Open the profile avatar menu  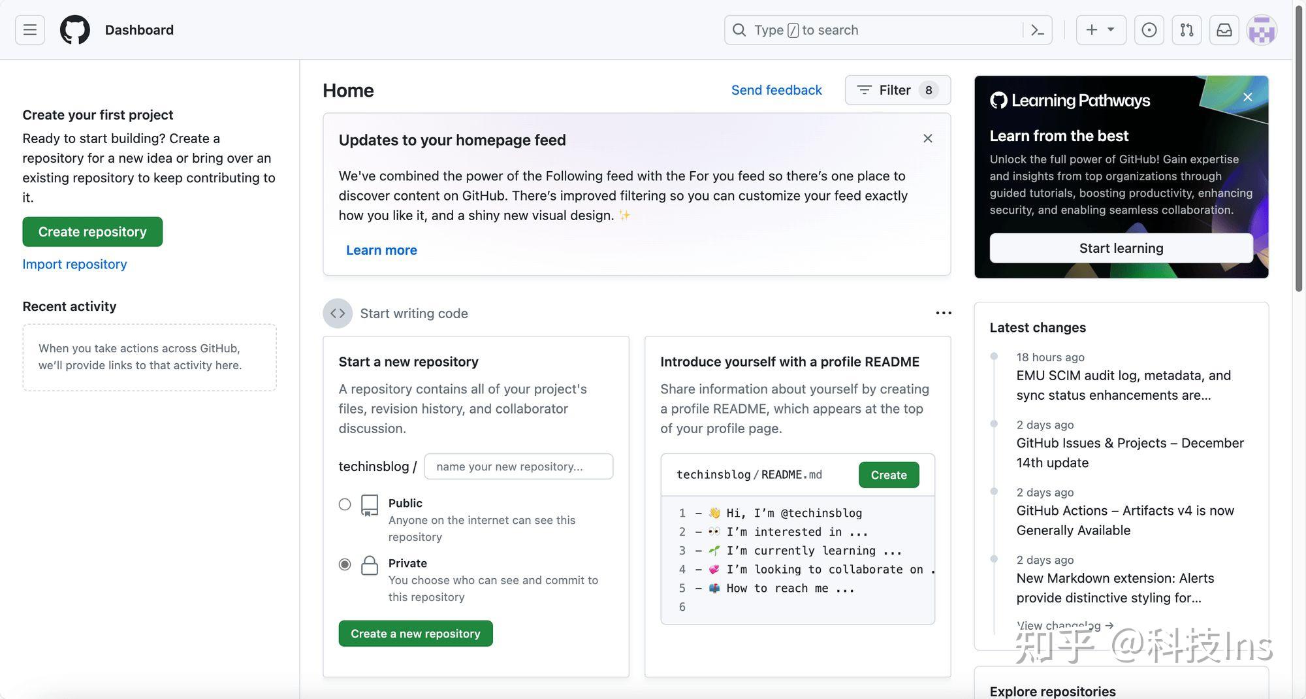1262,29
